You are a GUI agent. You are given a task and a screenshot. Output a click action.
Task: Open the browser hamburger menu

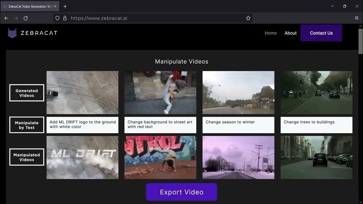click(357, 18)
